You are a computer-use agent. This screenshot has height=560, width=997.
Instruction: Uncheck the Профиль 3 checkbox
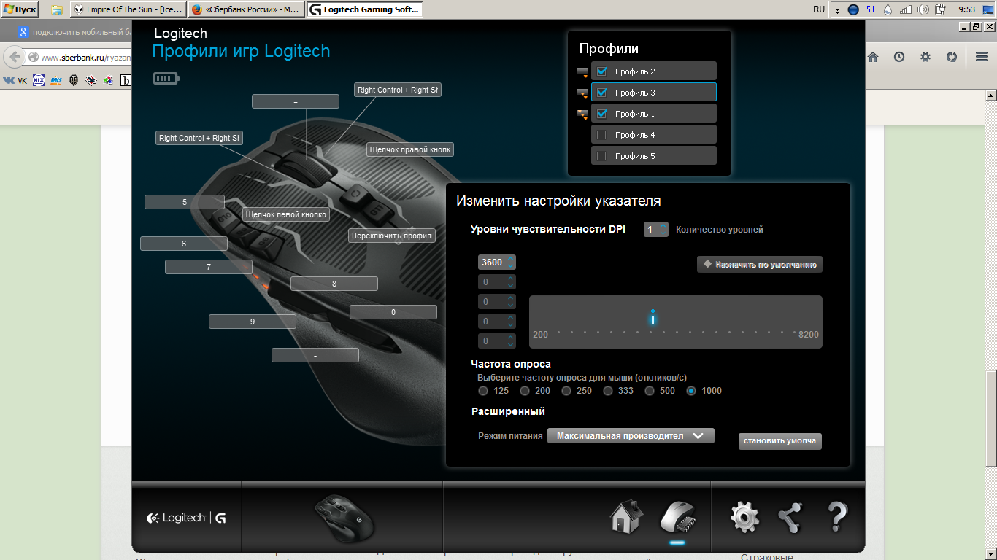pos(601,93)
